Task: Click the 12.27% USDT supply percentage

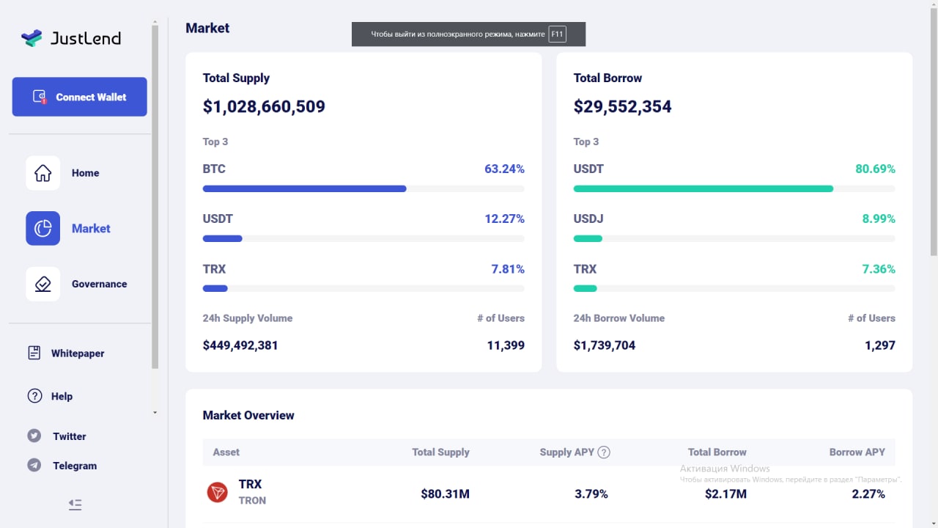Action: (x=504, y=219)
